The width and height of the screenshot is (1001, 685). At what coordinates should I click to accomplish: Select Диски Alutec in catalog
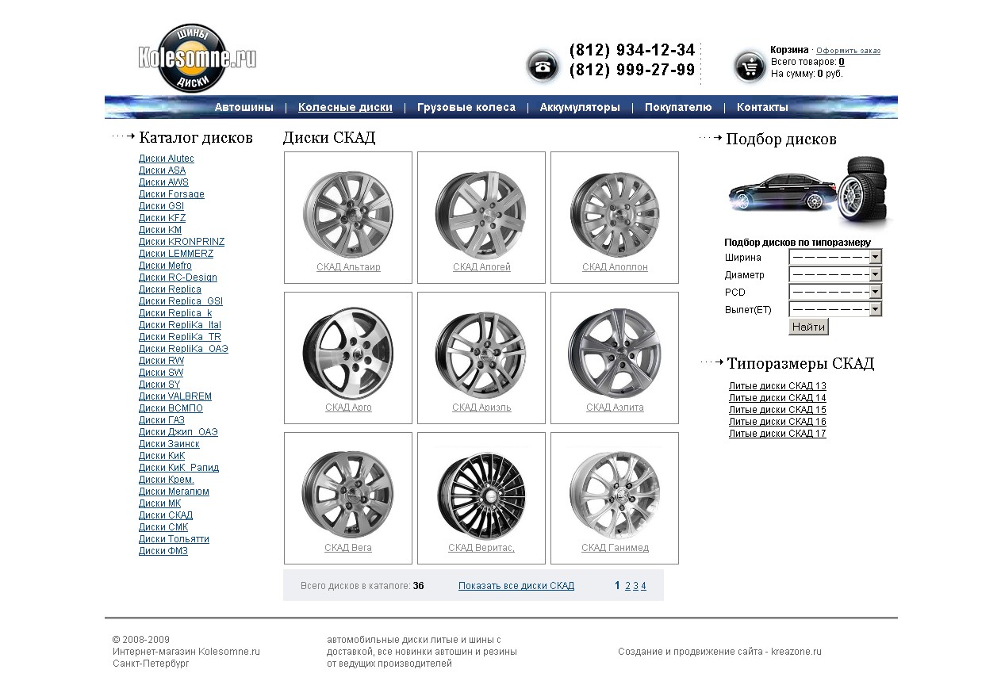(167, 159)
